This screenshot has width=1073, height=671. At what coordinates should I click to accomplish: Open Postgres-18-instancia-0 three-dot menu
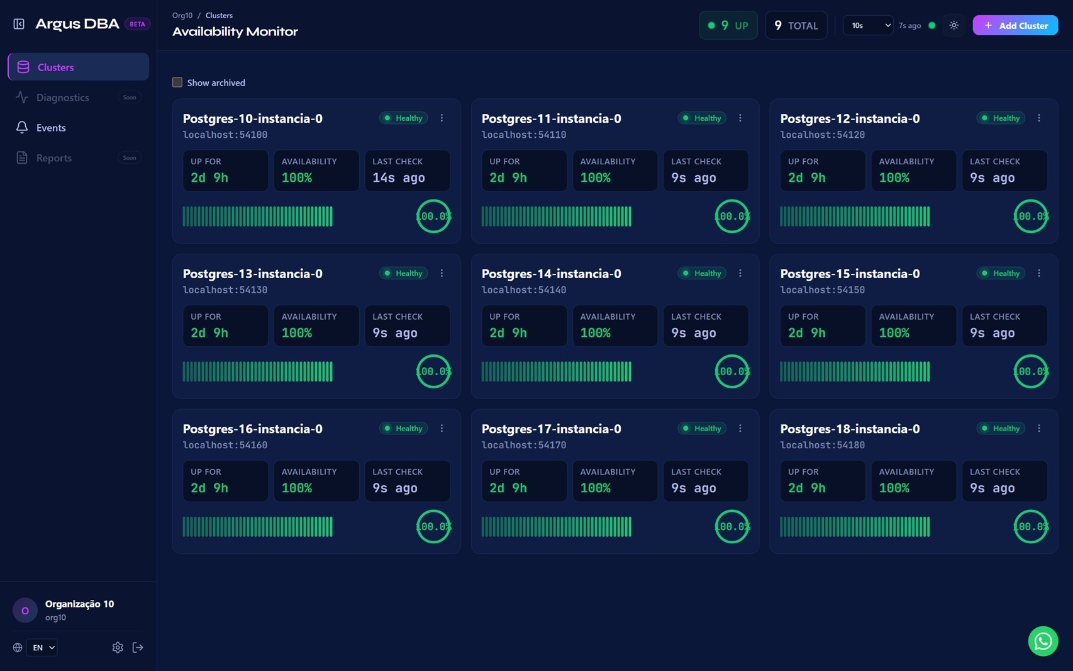coord(1038,428)
